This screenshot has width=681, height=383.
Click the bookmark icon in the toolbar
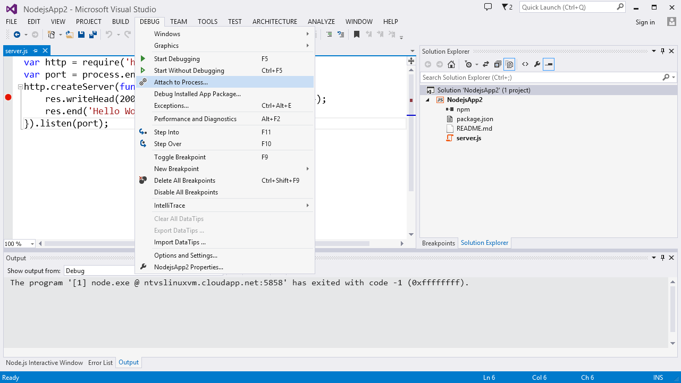[x=356, y=35]
